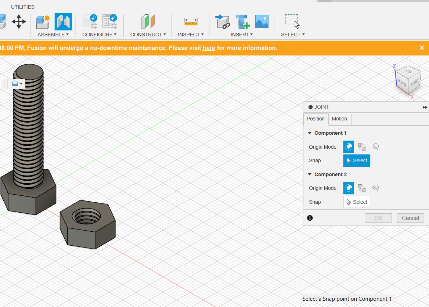The height and width of the screenshot is (307, 429).
Task: Open the Construct dropdown menu
Action: tap(148, 35)
